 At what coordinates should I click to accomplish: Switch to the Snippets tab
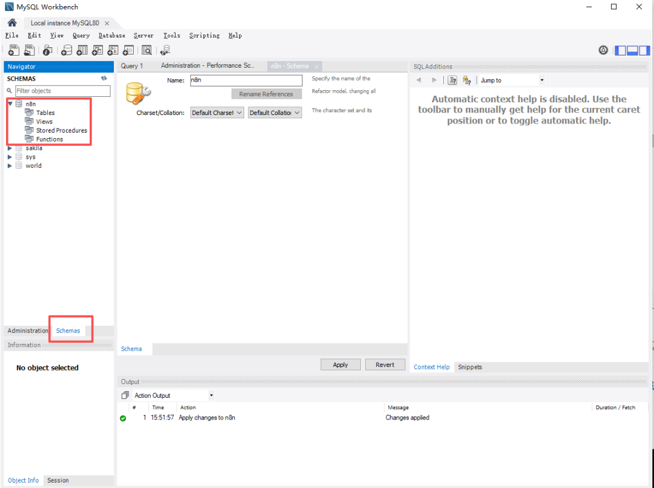470,367
